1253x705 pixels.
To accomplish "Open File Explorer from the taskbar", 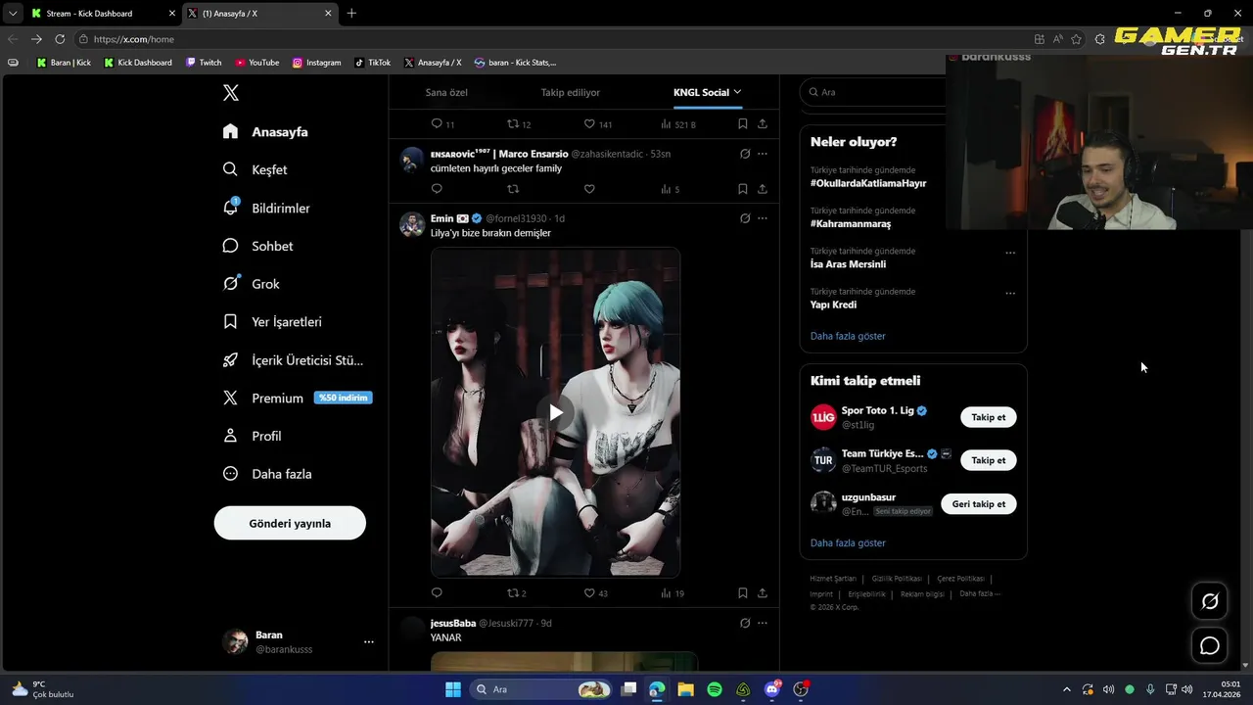I will [x=685, y=689].
